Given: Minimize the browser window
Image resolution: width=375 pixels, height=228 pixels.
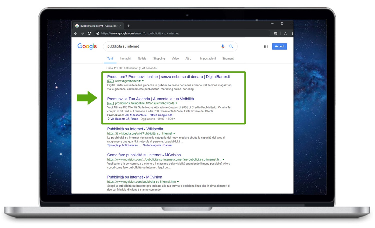Looking at the screenshot, I should 272,23.
